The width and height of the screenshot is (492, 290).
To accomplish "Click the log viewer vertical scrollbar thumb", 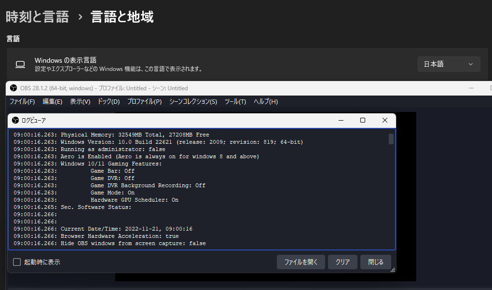I will pos(391,139).
